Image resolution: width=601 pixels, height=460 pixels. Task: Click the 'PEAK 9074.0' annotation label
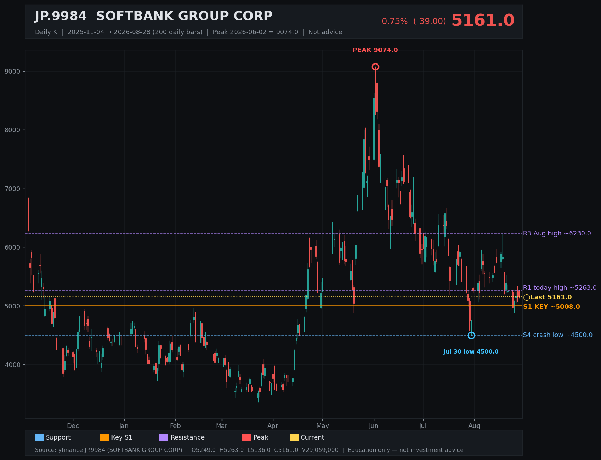pyautogui.click(x=375, y=50)
